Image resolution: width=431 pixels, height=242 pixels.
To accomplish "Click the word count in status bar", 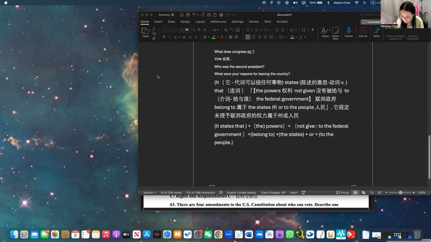I will pos(171,193).
